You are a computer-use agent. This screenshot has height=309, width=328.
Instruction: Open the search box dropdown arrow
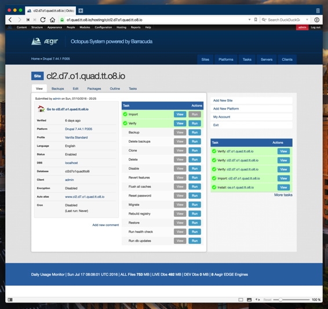tap(307, 20)
